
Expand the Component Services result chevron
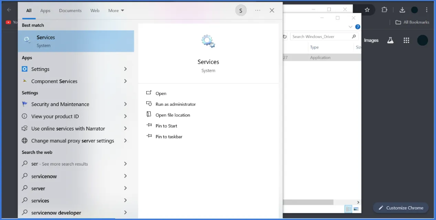(x=125, y=81)
